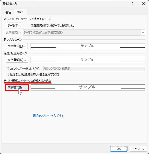Screen dimensions: 149x154
Task: Switch to the 署名 tab
Action: [x=8, y=12]
